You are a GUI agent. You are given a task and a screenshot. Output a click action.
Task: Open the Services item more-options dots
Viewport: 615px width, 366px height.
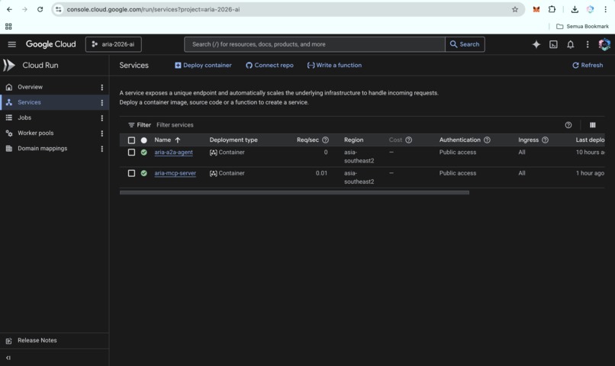[102, 102]
